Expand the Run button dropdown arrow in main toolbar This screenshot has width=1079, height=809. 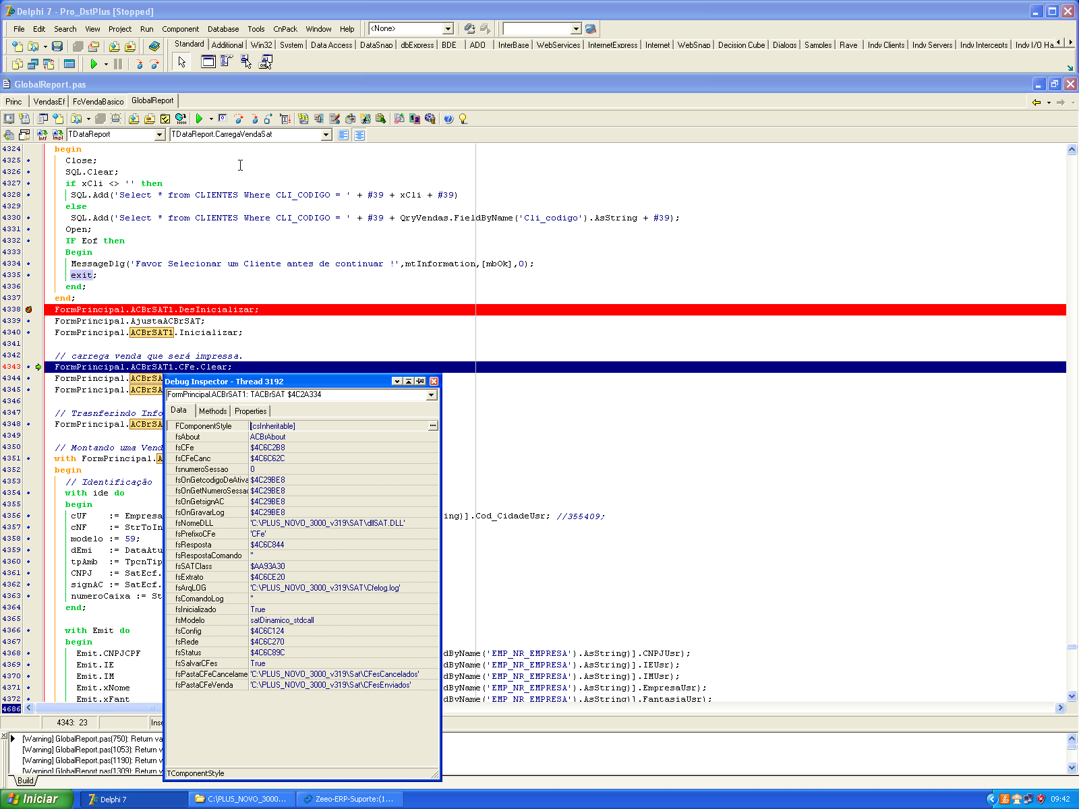106,64
